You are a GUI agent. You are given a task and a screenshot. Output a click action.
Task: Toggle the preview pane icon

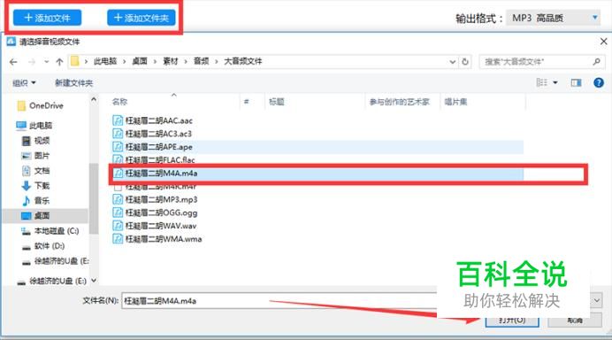tap(576, 82)
